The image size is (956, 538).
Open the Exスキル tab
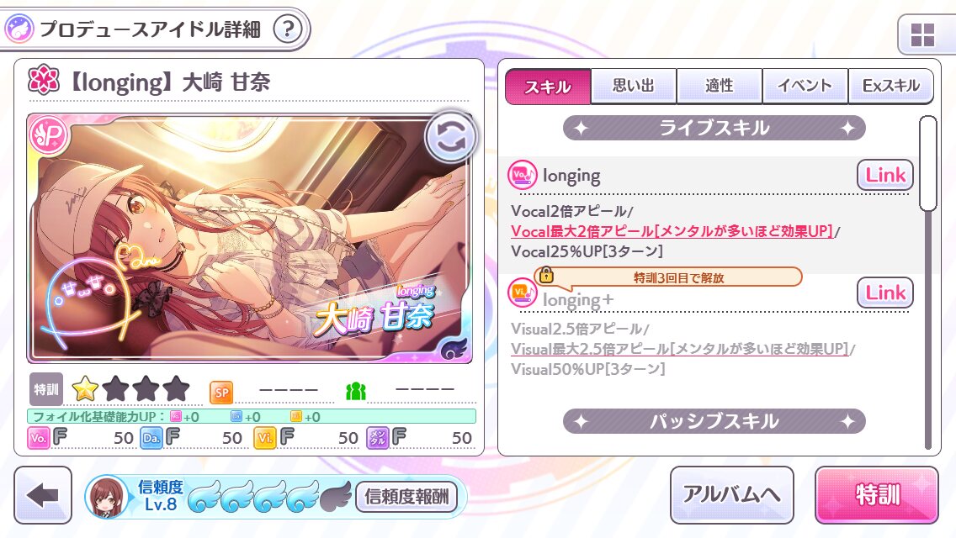[x=890, y=86]
